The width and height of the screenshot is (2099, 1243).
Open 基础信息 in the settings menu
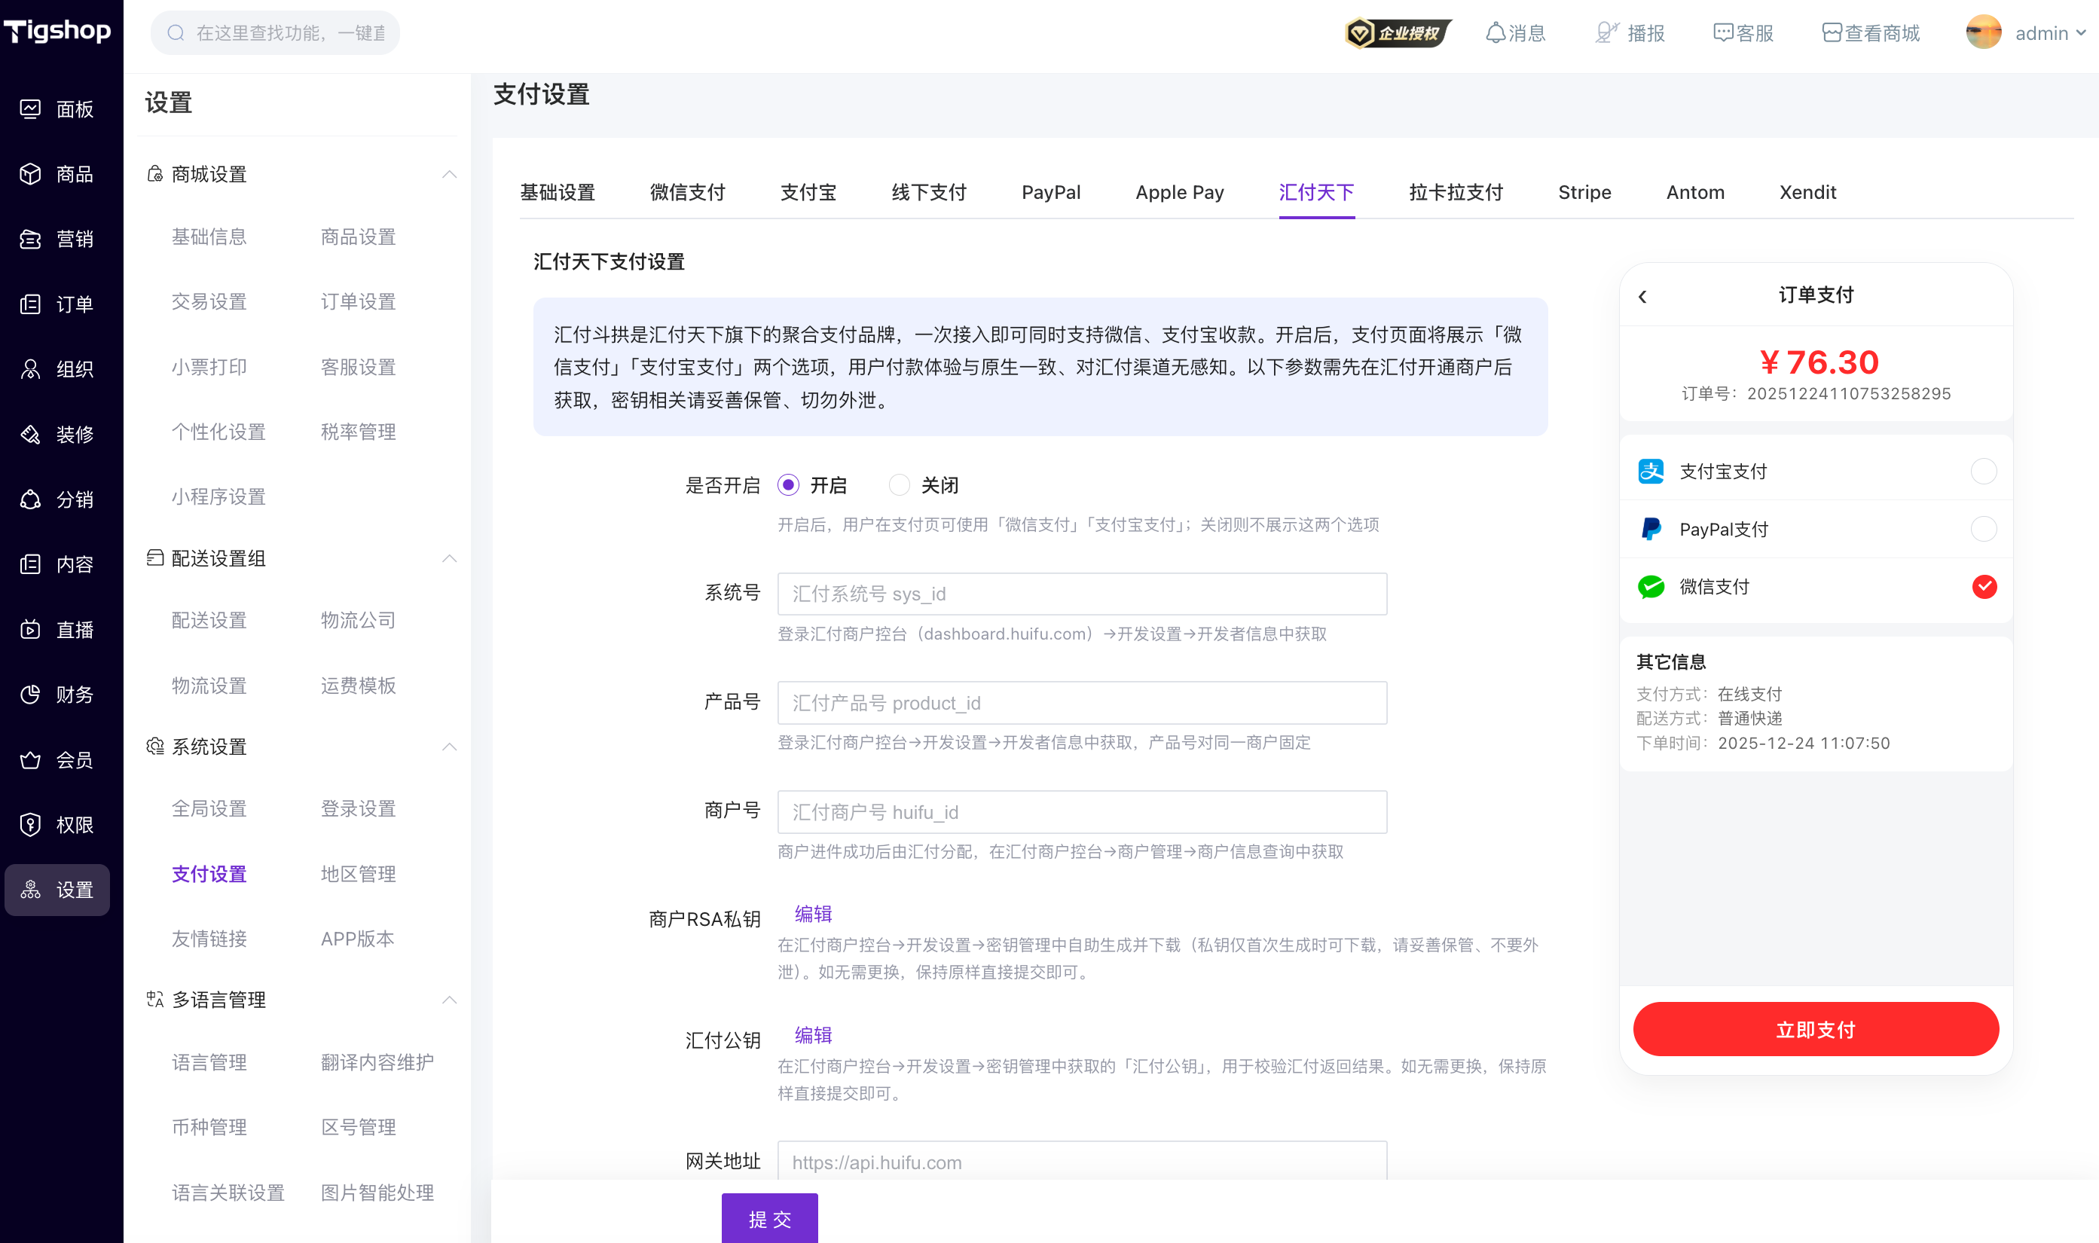pyautogui.click(x=209, y=237)
